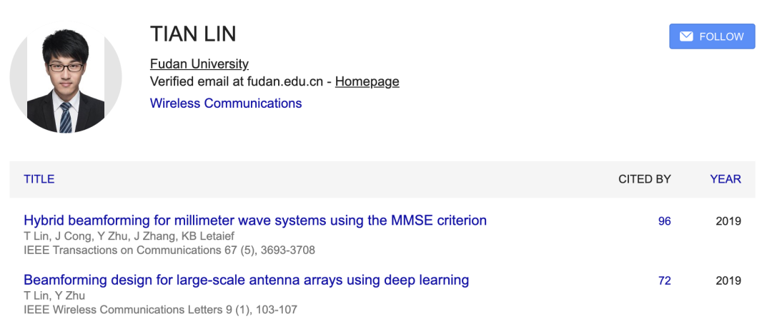This screenshot has width=772, height=324.
Task: View the 72 citations of the second paper
Action: click(x=665, y=280)
